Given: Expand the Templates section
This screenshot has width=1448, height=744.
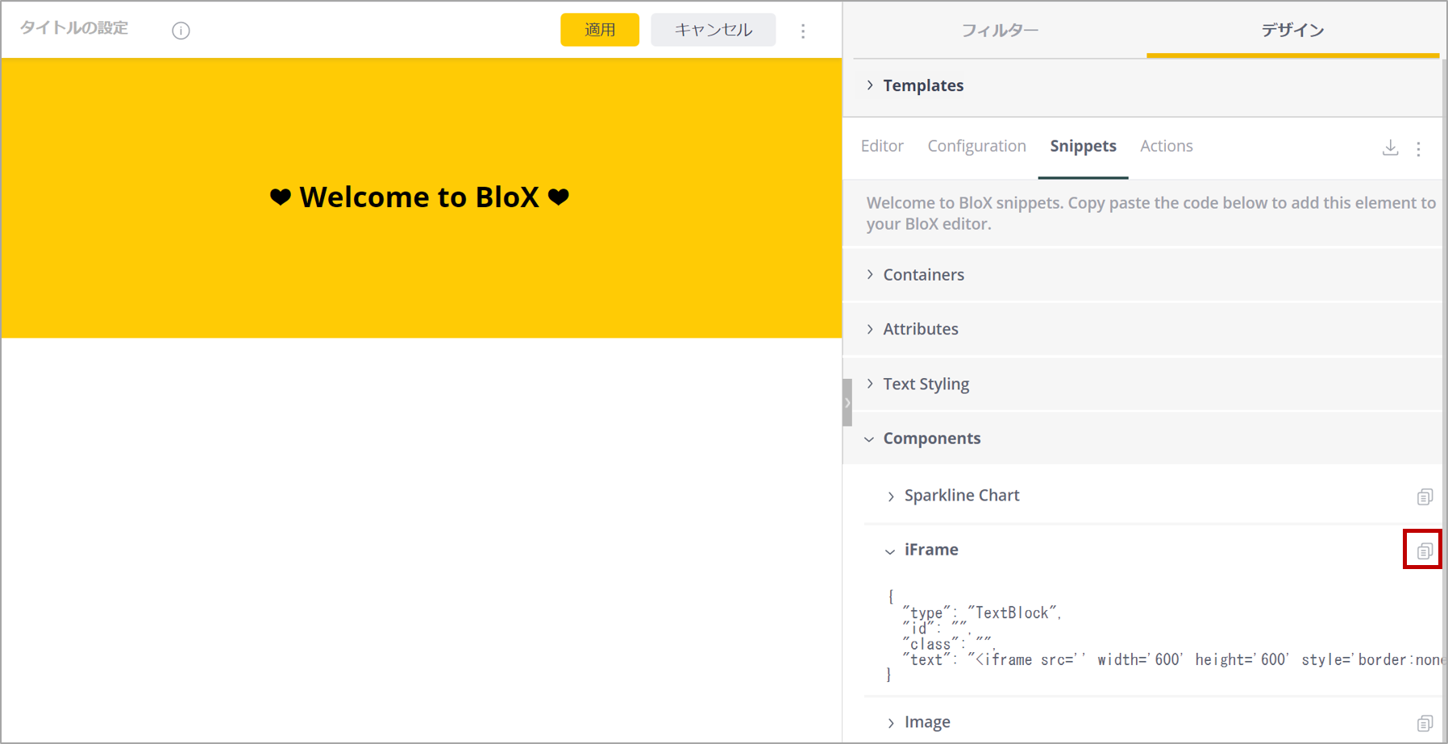Looking at the screenshot, I should pyautogui.click(x=1142, y=85).
